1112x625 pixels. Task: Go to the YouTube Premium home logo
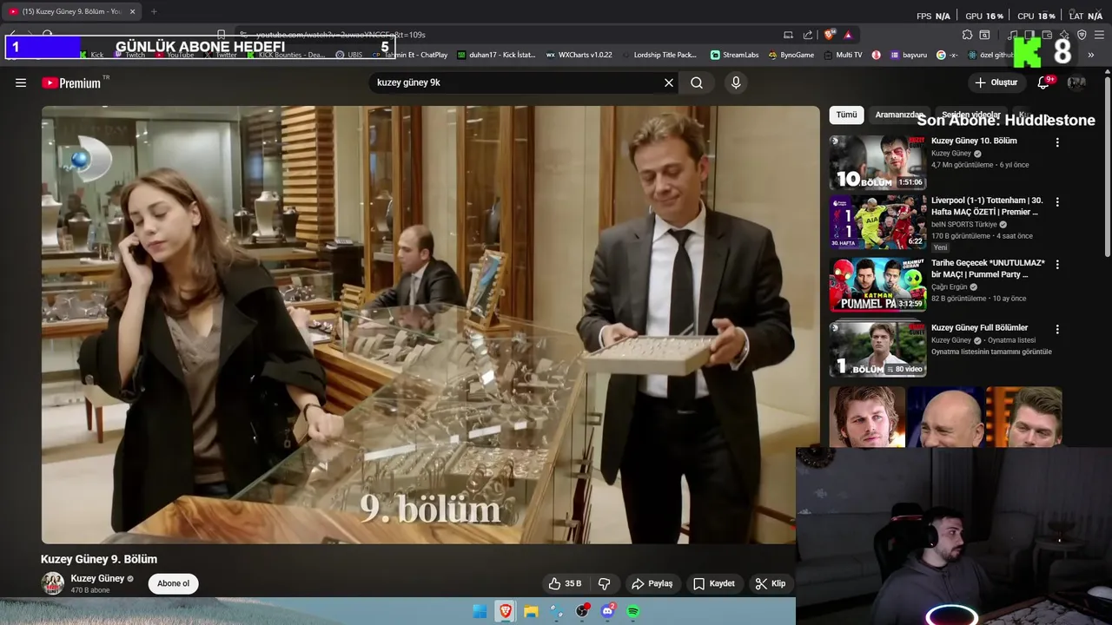[x=71, y=82]
